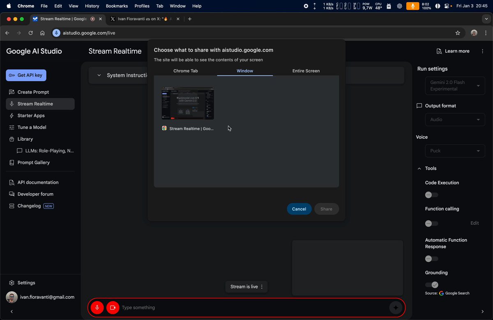Open the Apple menu
Viewport: 493px width, 320px height.
pos(9,6)
